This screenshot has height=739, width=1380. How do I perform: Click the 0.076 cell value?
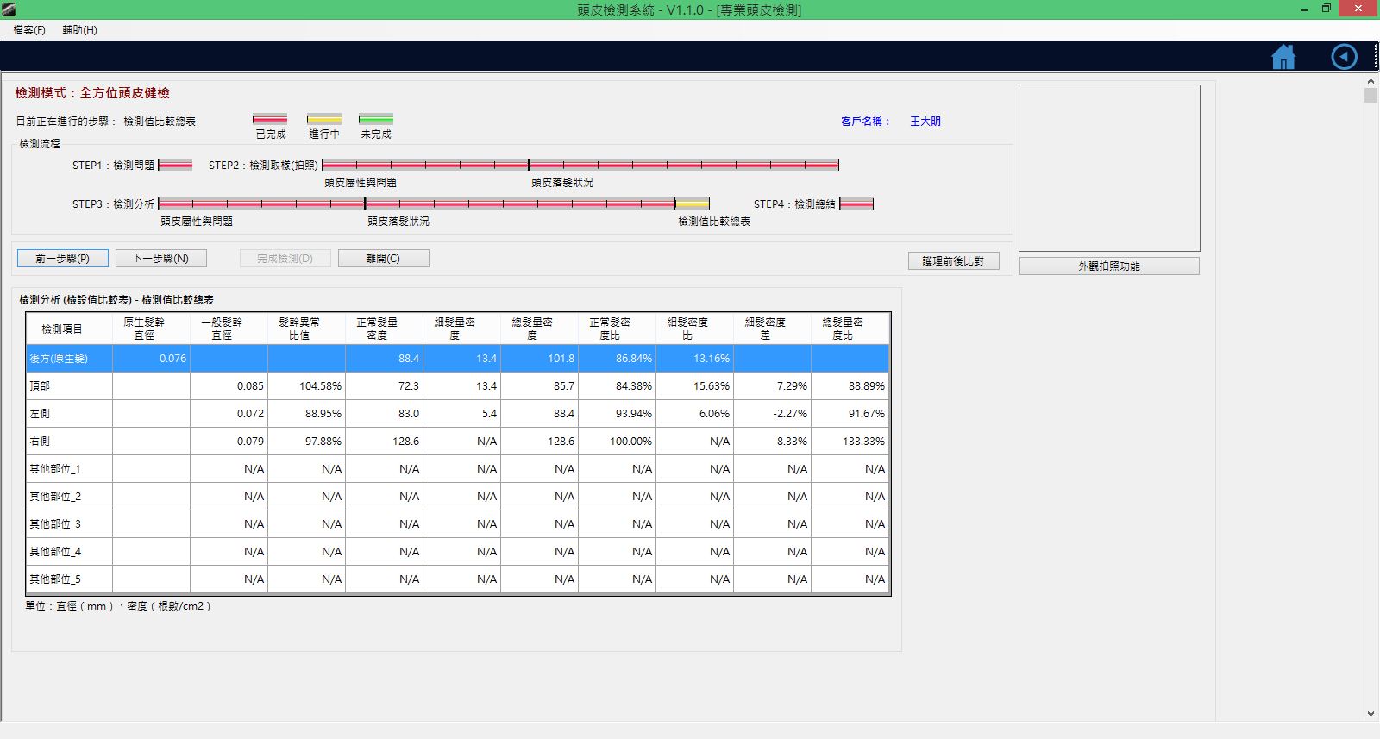click(151, 359)
